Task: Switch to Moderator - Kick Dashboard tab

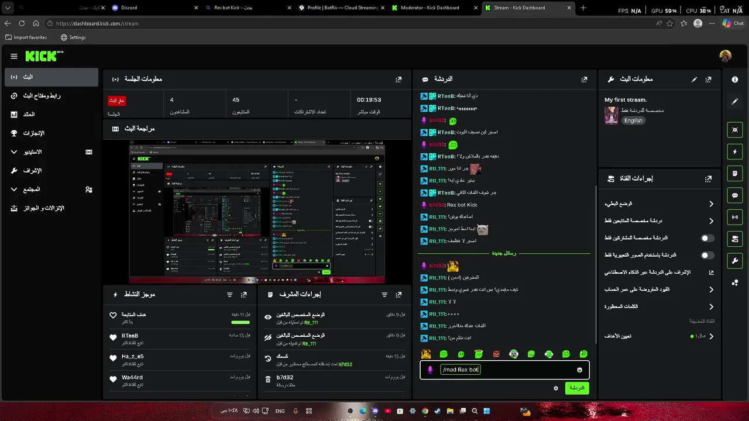Action: [433, 8]
